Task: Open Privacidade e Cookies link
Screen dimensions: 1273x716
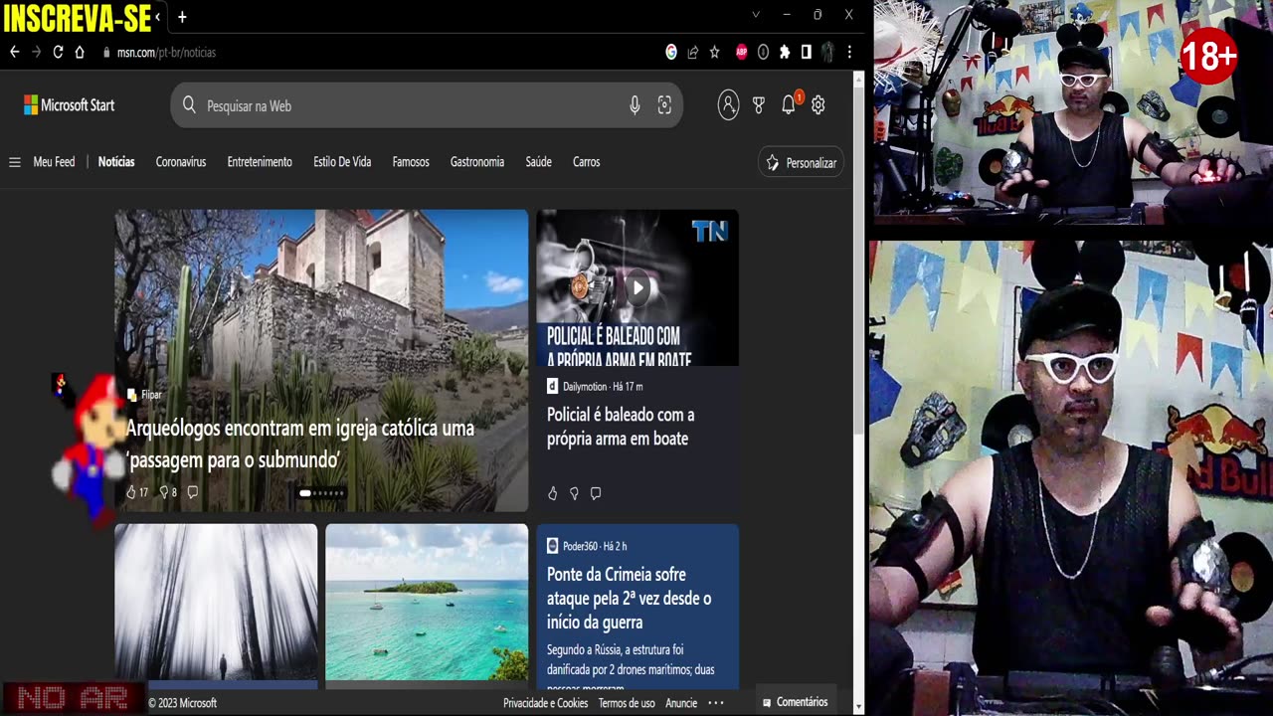Action: pyautogui.click(x=545, y=703)
